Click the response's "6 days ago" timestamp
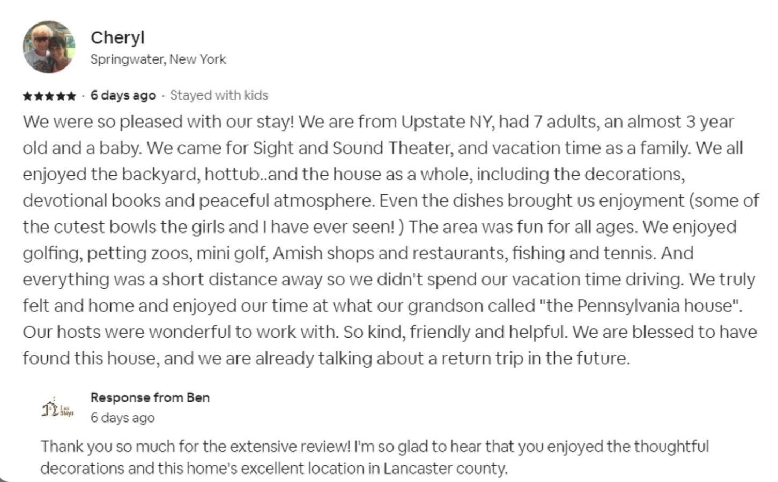This screenshot has width=778, height=482. pyautogui.click(x=123, y=418)
